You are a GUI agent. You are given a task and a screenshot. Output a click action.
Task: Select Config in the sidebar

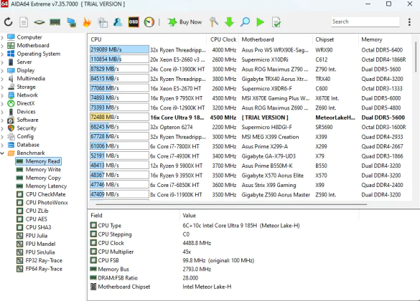(x=25, y=136)
